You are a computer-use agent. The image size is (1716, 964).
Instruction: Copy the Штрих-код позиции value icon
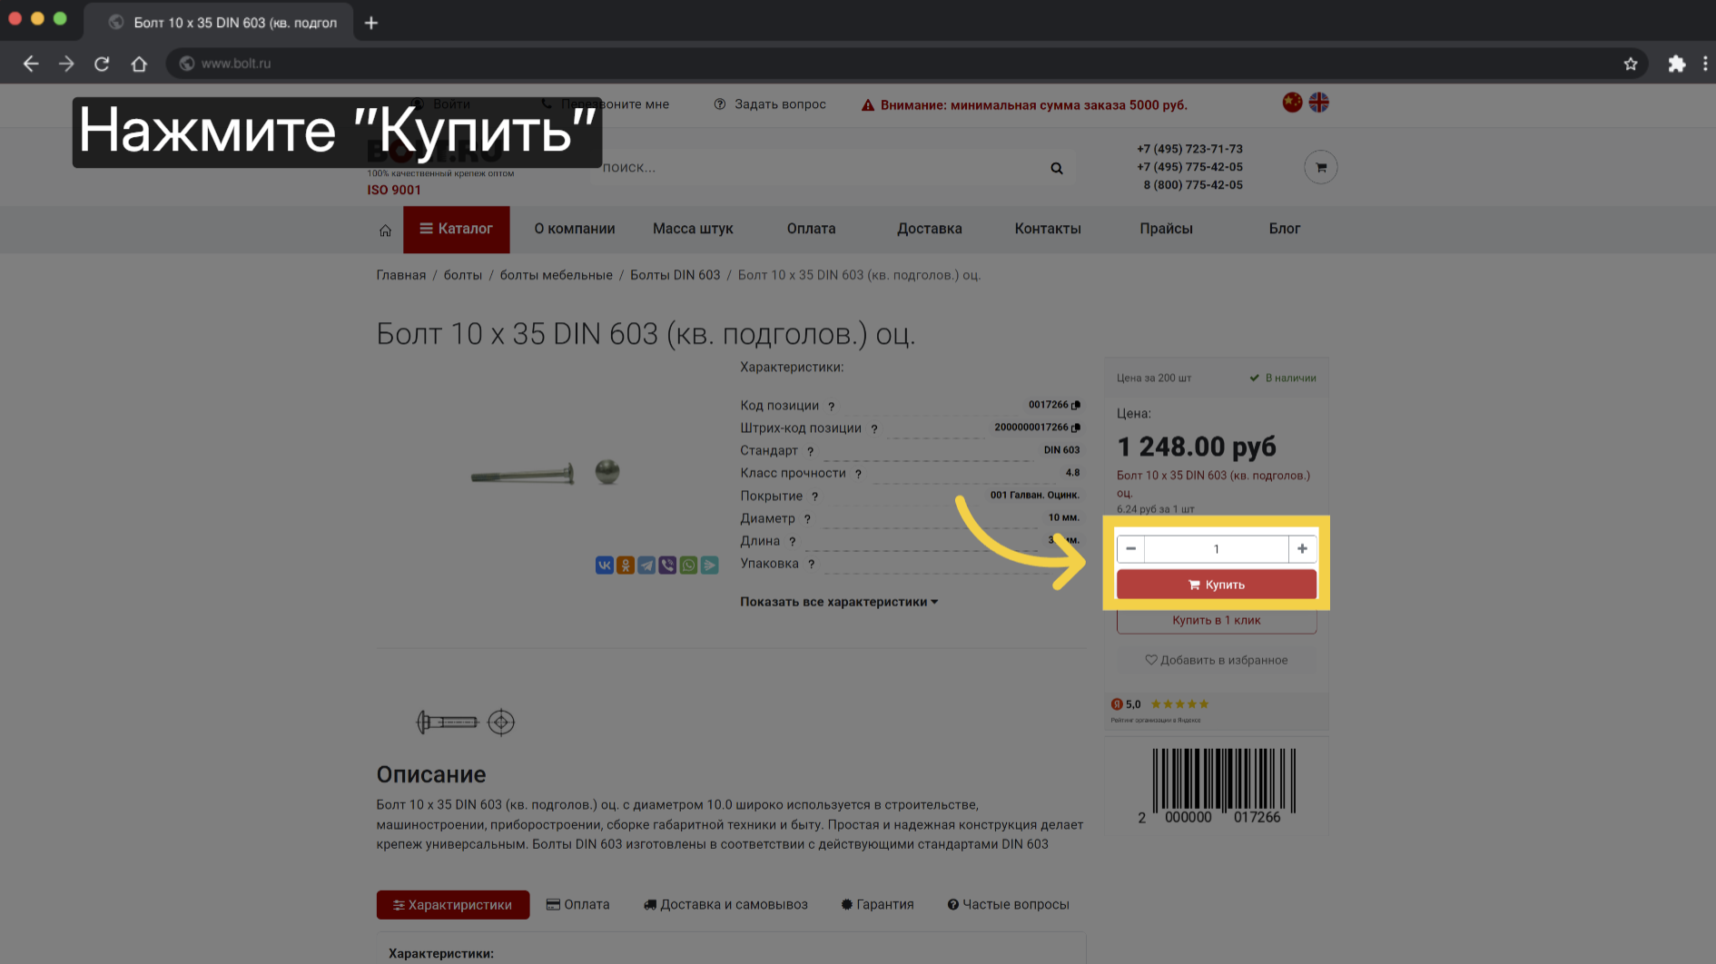tap(1076, 428)
